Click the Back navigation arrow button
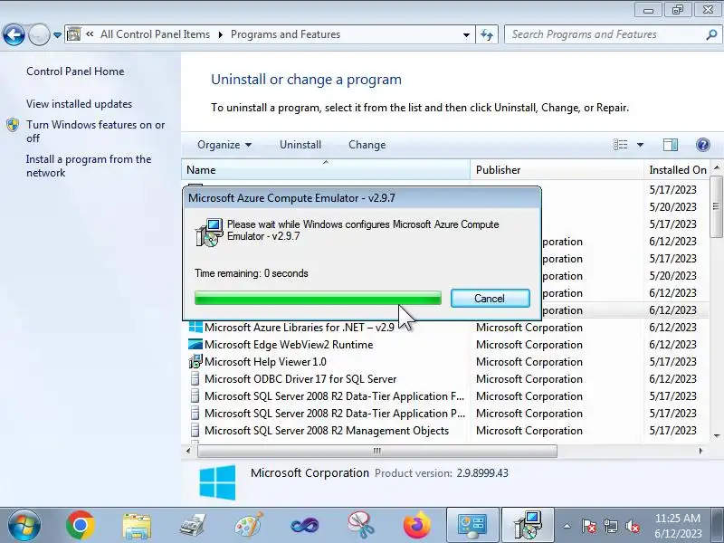Screen dimensions: 724x543 click(14, 34)
